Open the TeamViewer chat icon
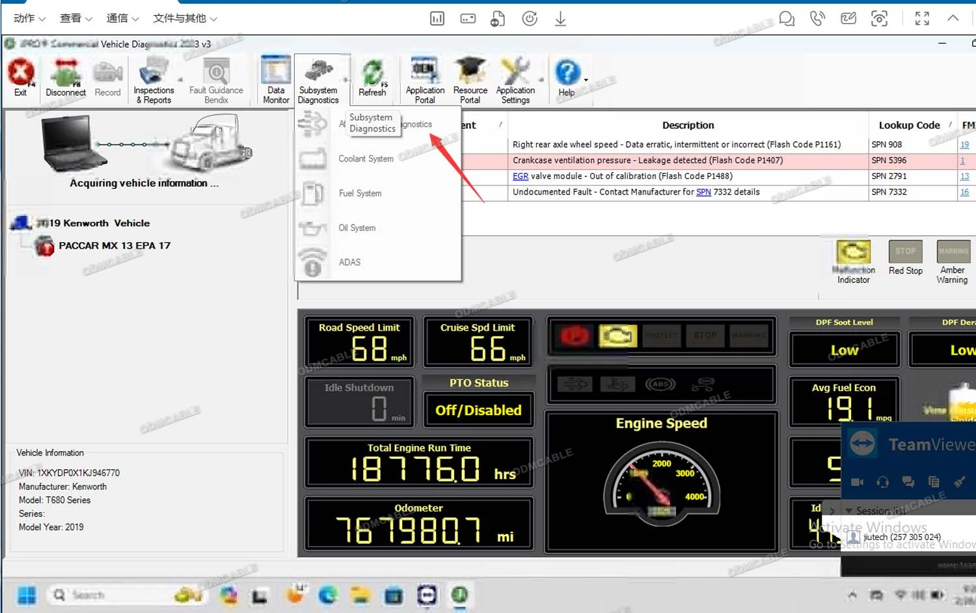The image size is (976, 613). coord(908,482)
